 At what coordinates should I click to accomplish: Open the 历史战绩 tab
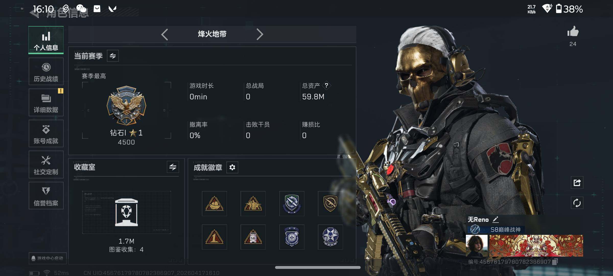point(46,72)
